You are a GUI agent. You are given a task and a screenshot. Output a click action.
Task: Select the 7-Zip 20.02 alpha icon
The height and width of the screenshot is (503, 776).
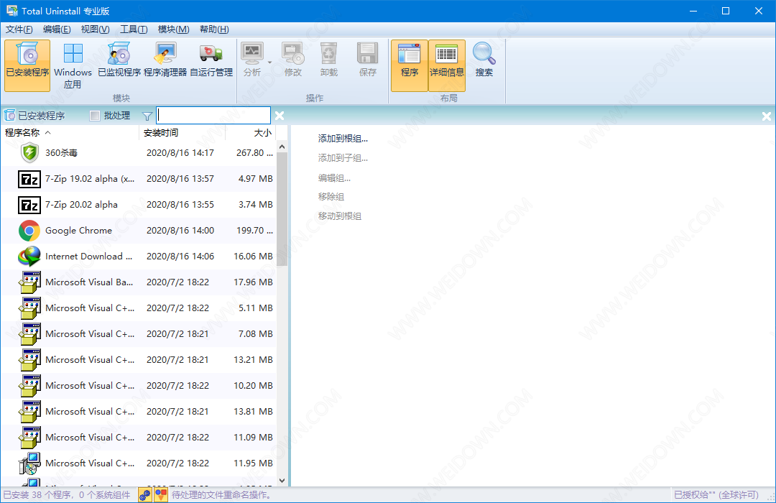[29, 205]
